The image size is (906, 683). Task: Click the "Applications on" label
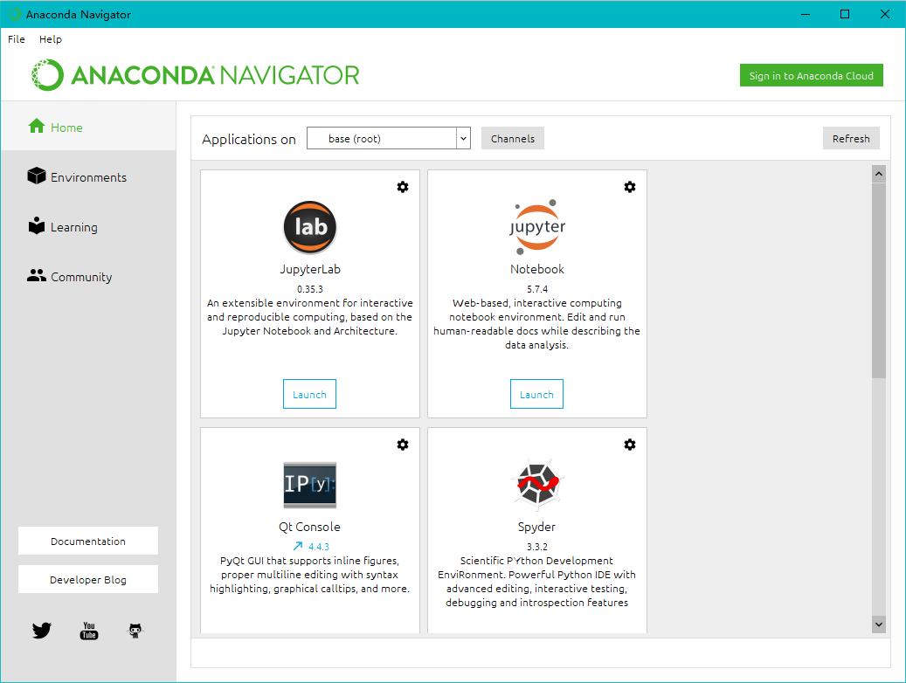click(248, 139)
